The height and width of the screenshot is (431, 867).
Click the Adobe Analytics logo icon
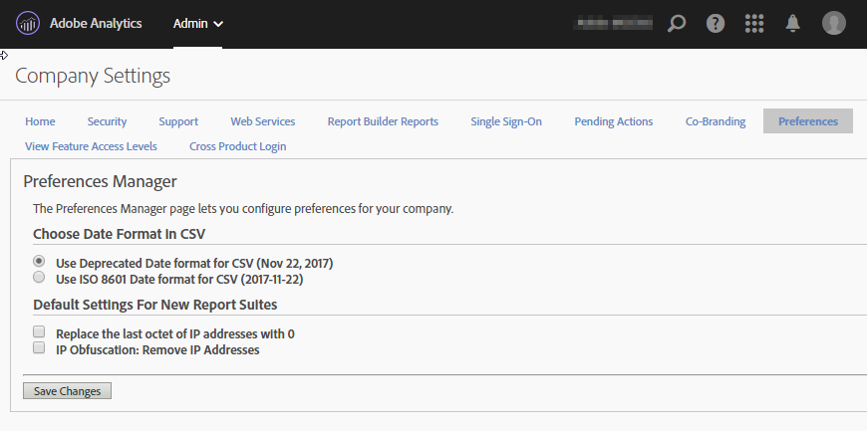coord(28,24)
